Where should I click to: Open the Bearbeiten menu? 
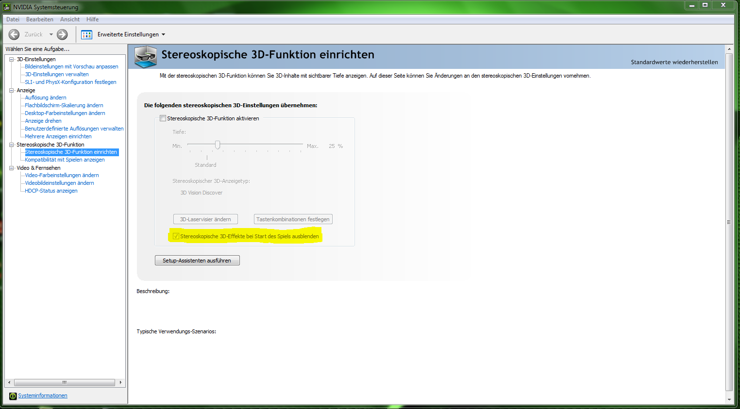pyautogui.click(x=40, y=19)
